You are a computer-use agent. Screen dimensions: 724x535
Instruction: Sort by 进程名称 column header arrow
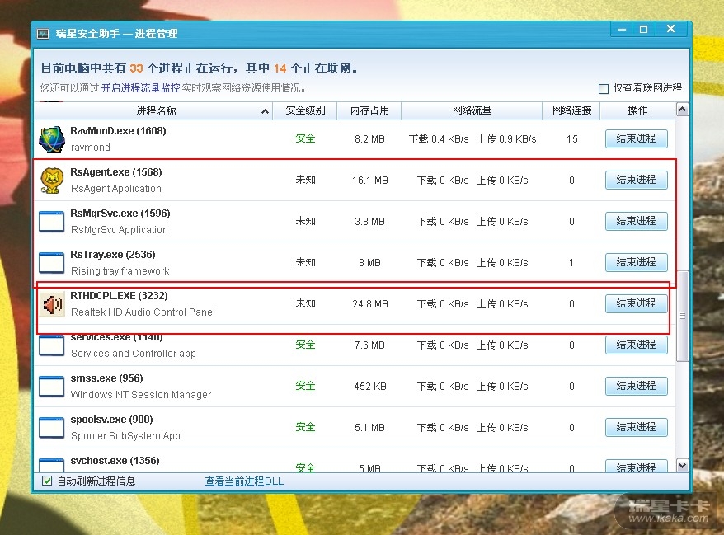click(265, 111)
